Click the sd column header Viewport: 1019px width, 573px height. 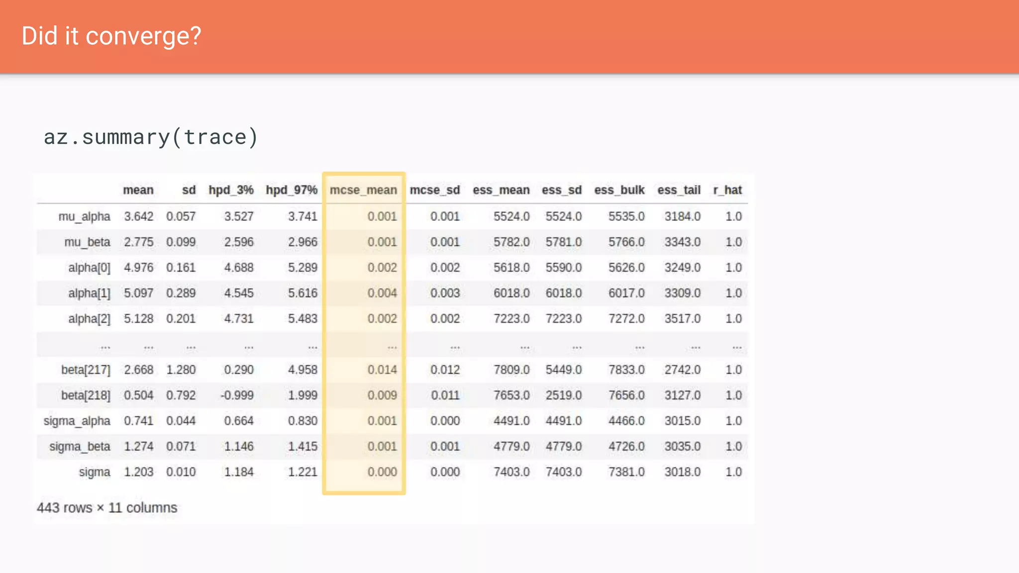click(x=188, y=190)
